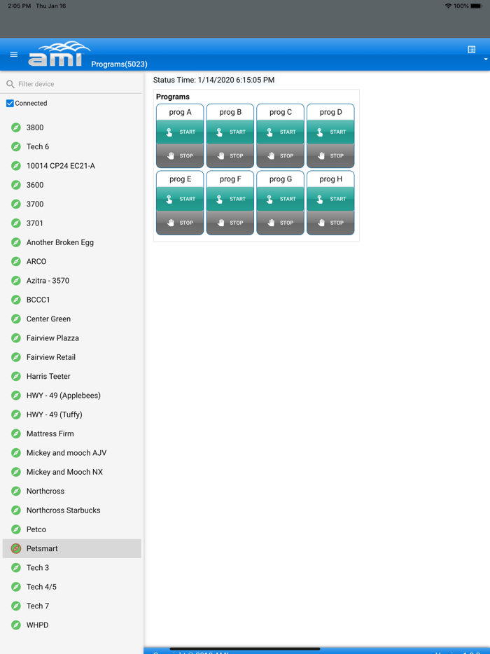Stop prog E

(180, 223)
